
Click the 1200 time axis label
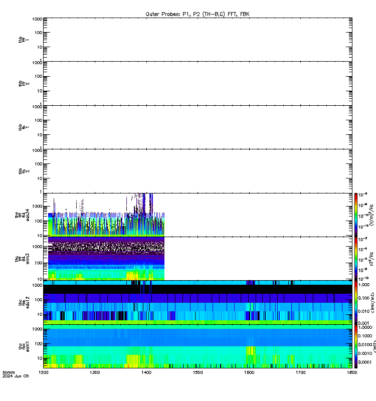pyautogui.click(x=43, y=372)
